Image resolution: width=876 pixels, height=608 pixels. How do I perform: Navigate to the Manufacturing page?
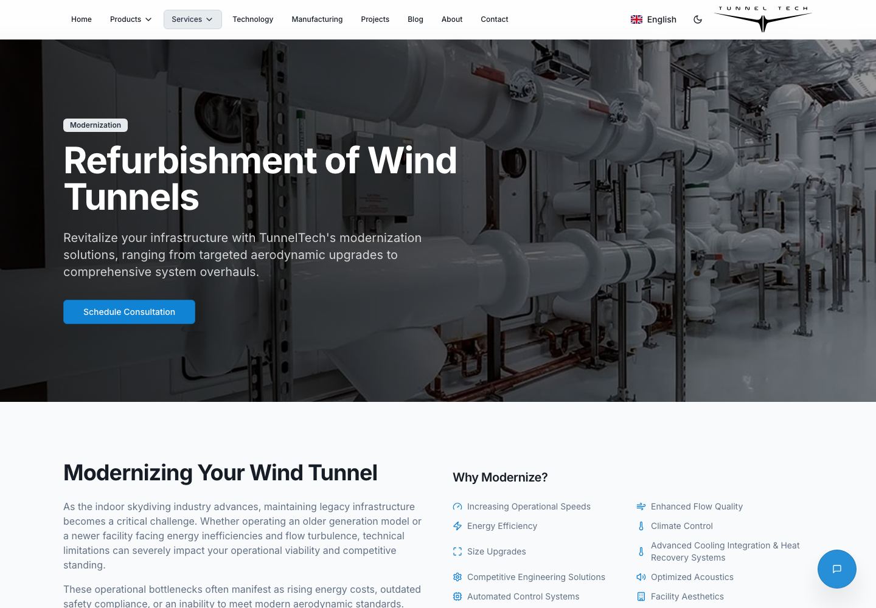click(317, 19)
